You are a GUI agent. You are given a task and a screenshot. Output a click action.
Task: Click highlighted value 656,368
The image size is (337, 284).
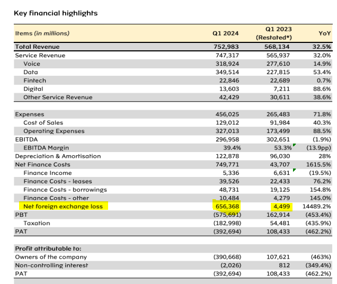227,207
